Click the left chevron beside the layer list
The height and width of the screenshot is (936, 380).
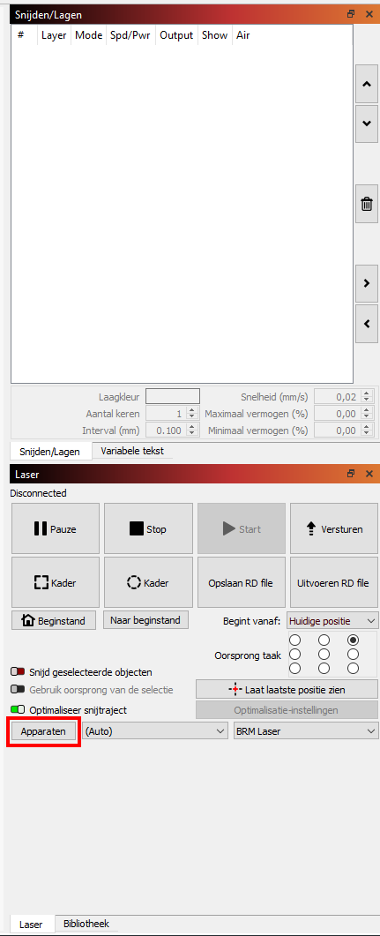tap(366, 324)
